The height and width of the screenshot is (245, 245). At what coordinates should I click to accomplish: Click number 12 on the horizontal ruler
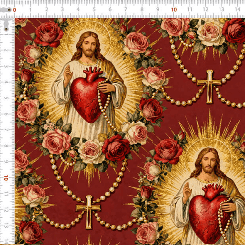[206, 9]
